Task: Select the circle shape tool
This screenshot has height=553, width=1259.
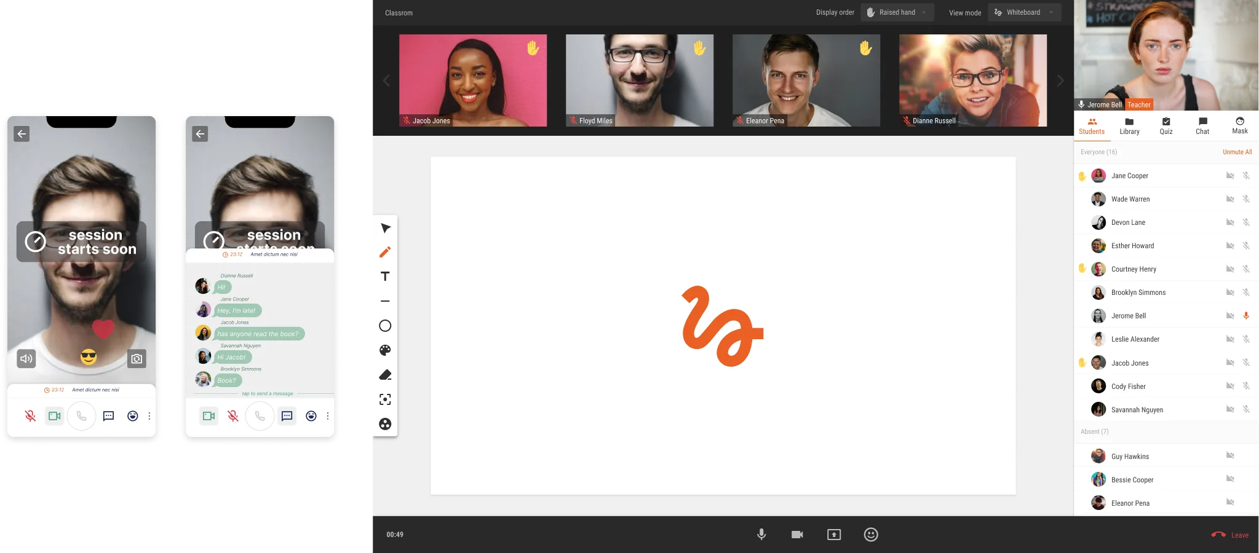Action: 385,326
